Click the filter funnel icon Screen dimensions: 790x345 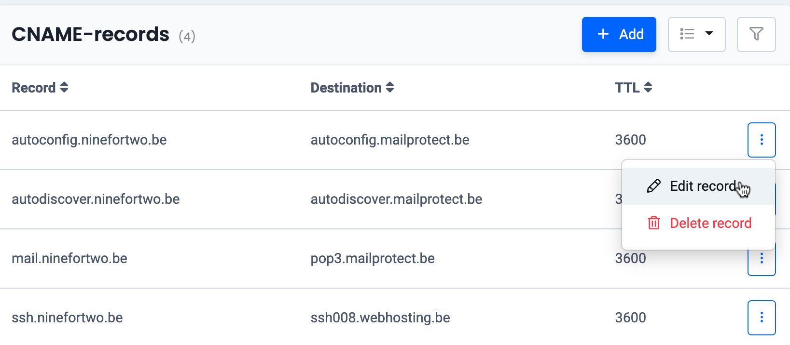pyautogui.click(x=756, y=34)
